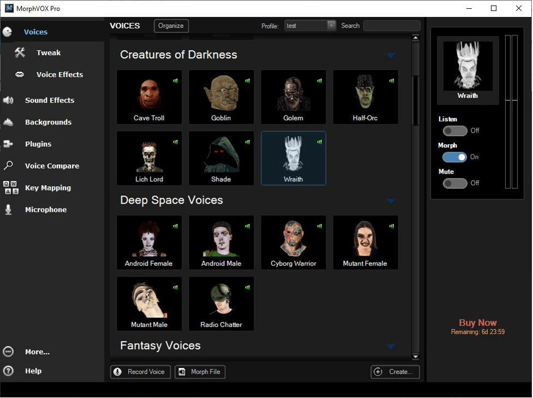Click the Buy Now link
Image resolution: width=533 pixels, height=398 pixels.
pyautogui.click(x=477, y=322)
